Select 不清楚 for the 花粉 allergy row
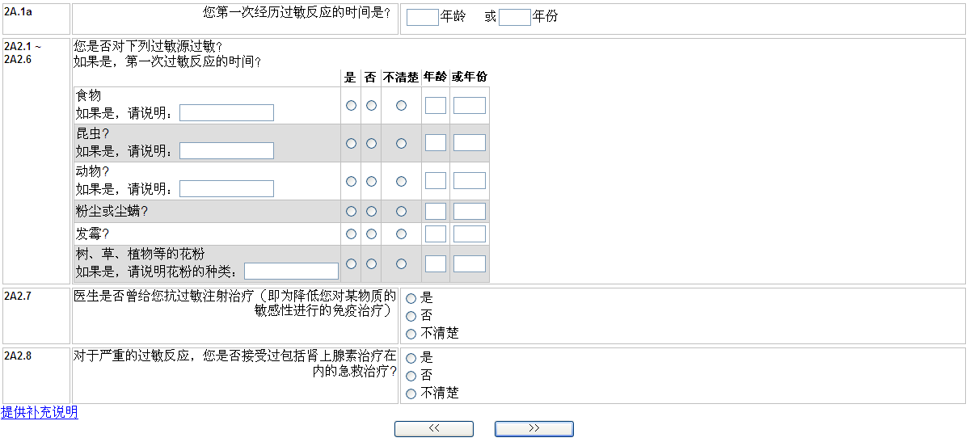This screenshot has width=970, height=442. (x=401, y=264)
